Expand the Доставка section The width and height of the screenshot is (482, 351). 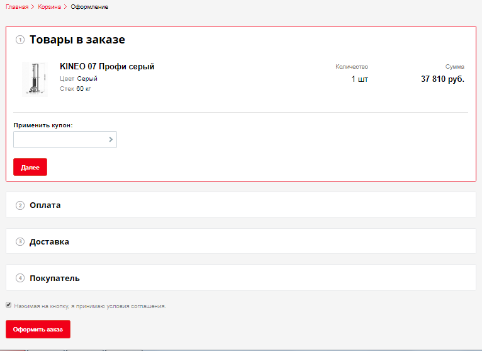[241, 241]
